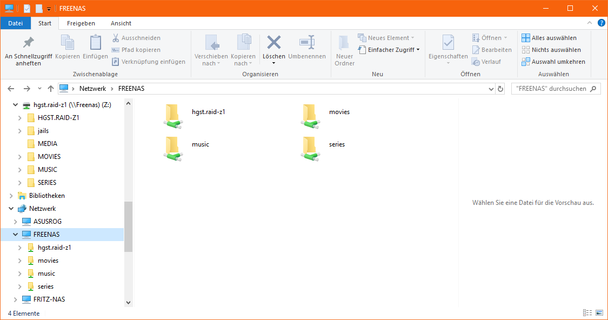The height and width of the screenshot is (320, 608).
Task: Switch to the Ansicht ribbon tab
Action: point(121,23)
